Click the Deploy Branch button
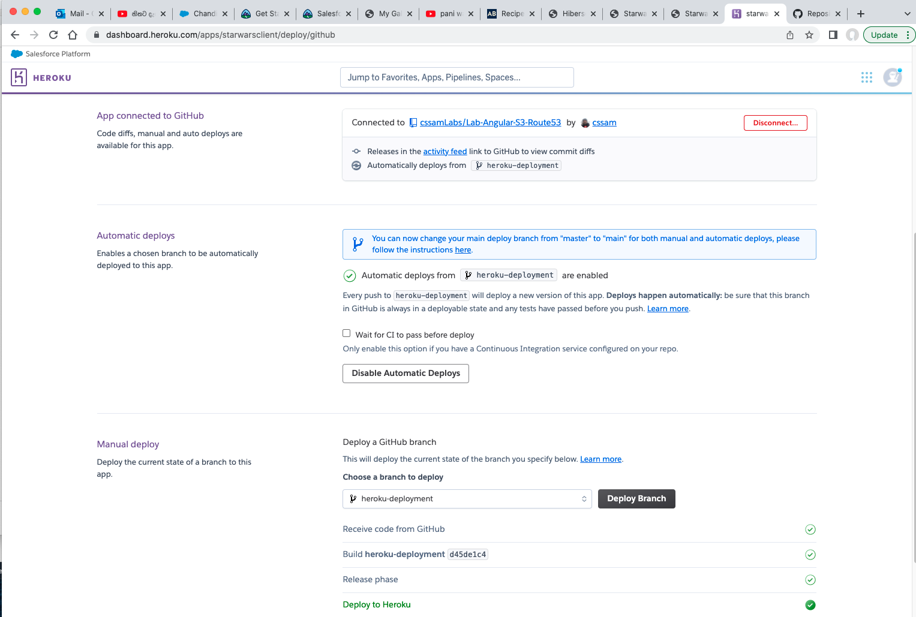This screenshot has width=916, height=617. click(x=636, y=499)
